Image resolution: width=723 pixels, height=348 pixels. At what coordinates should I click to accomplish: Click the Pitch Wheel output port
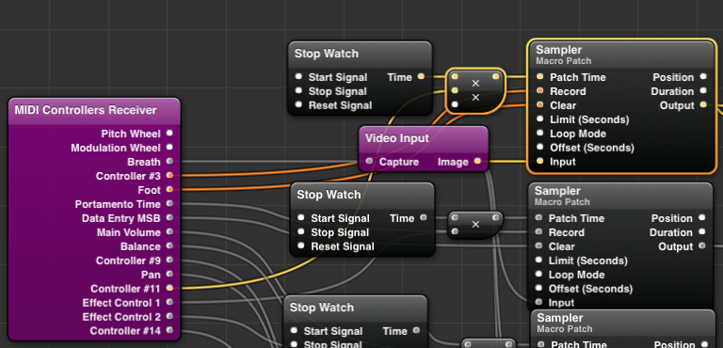coord(169,134)
